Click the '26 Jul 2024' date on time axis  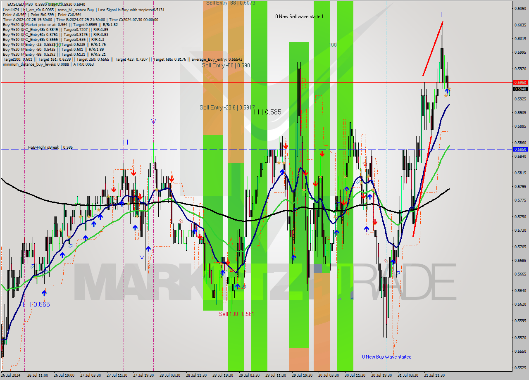tap(11, 375)
